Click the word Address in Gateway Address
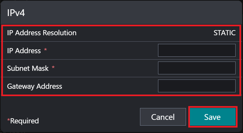This screenshot has width=243, height=133. [x=49, y=86]
